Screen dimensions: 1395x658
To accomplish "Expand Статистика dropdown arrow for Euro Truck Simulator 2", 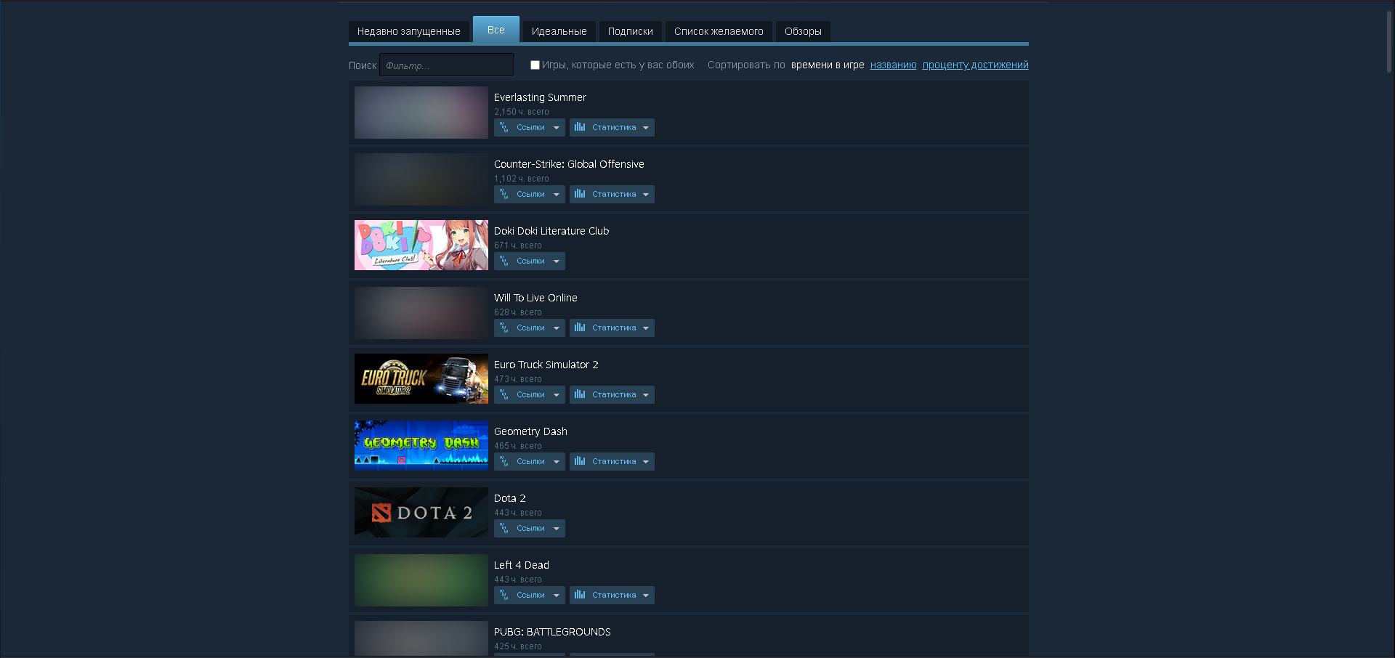I will point(646,395).
